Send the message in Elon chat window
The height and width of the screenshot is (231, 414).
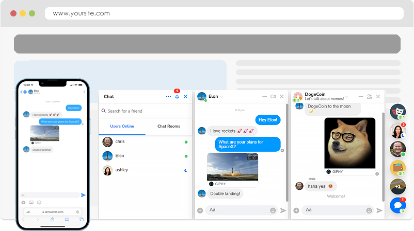283,210
